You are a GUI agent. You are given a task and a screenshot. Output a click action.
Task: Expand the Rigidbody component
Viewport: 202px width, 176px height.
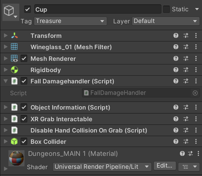pos(6,70)
